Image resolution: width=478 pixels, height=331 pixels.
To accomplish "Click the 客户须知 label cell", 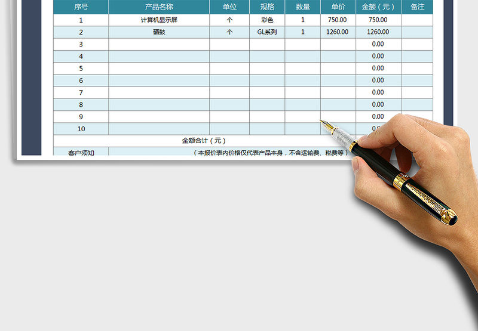I will pyautogui.click(x=81, y=152).
